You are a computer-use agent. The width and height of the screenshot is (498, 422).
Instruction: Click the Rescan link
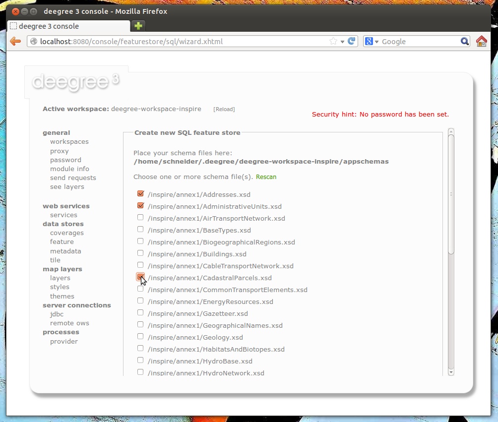tap(266, 177)
